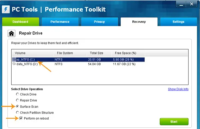Open the Settings tab

179,22
